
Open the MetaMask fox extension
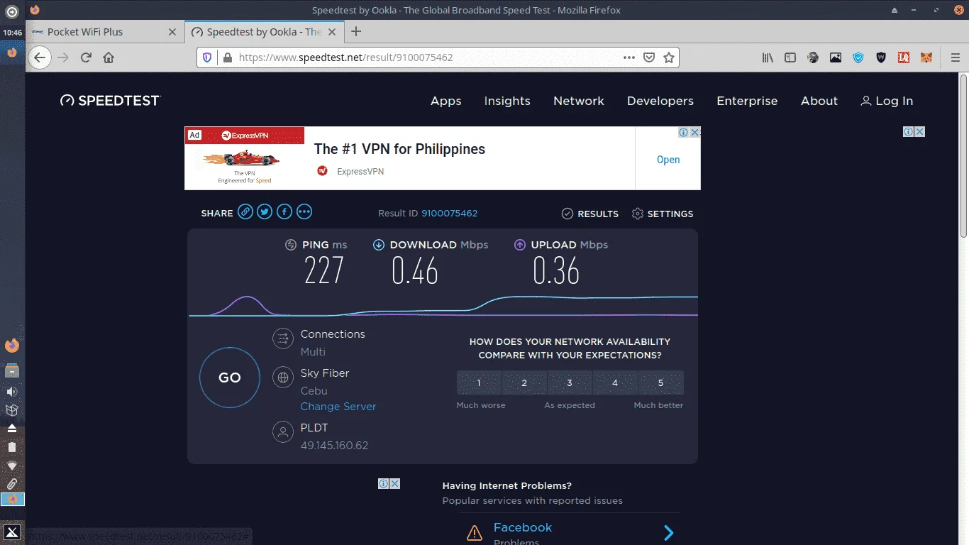926,57
